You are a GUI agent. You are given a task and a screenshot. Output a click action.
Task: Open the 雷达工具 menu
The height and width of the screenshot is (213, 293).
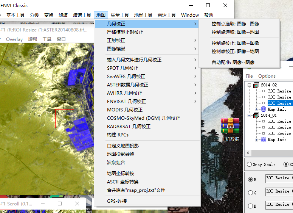point(167,15)
